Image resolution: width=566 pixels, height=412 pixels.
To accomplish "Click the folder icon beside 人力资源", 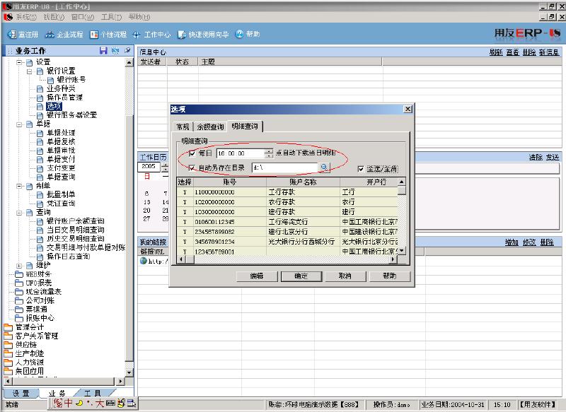I will click(x=8, y=363).
